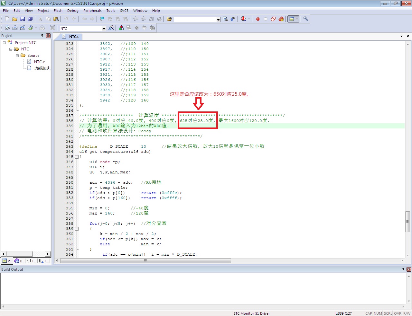This screenshot has height=316, width=412.
Task: Collapse the NTC target group
Action: pyautogui.click(x=11, y=49)
